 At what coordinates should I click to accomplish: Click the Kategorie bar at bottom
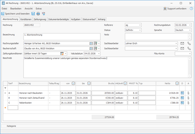[97, 126]
